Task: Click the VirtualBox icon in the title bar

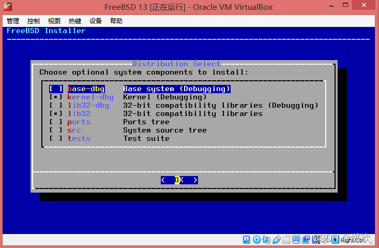Action: (x=7, y=7)
